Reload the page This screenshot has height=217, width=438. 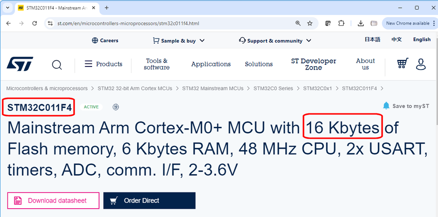(33, 23)
